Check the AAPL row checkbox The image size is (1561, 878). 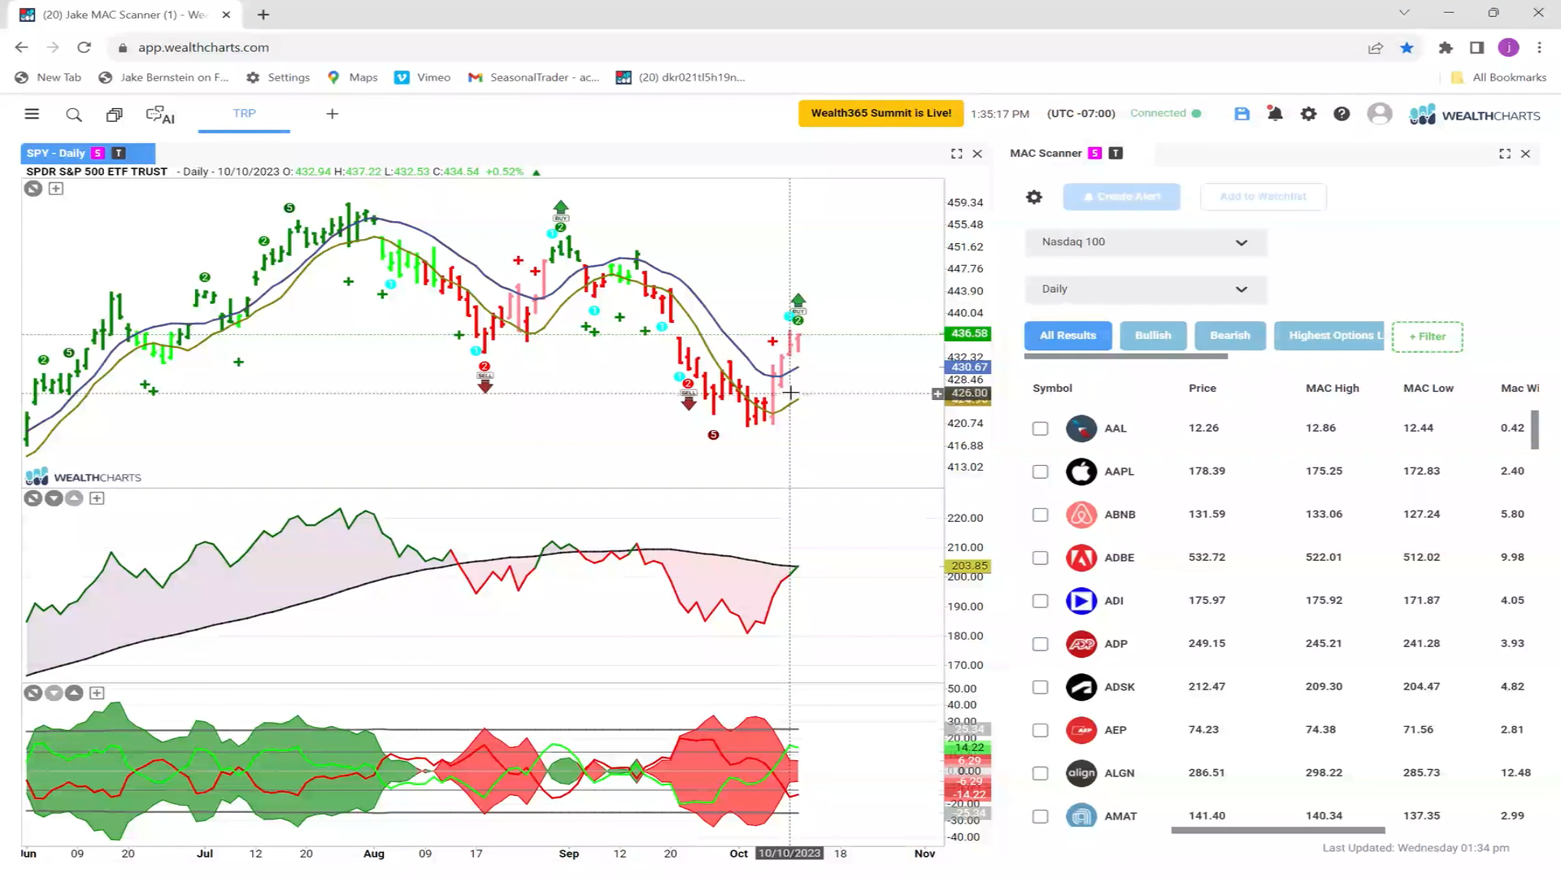coord(1040,472)
